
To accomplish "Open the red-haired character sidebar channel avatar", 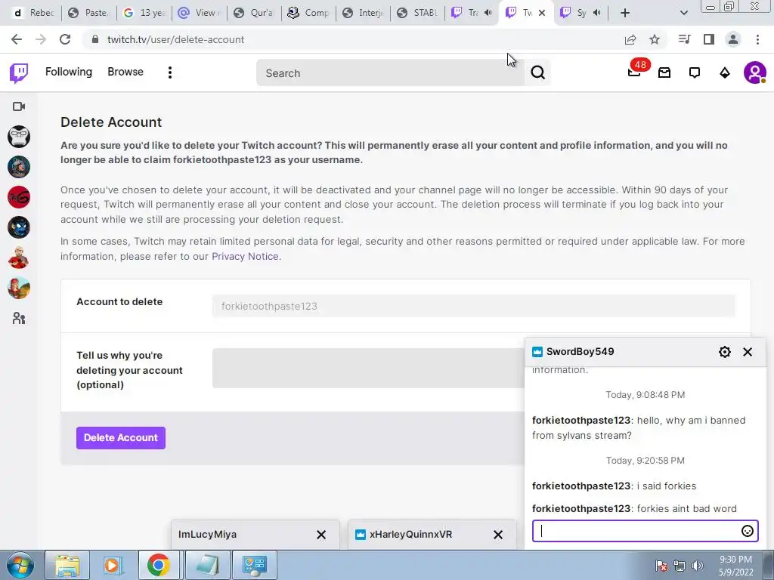I will coord(19,288).
